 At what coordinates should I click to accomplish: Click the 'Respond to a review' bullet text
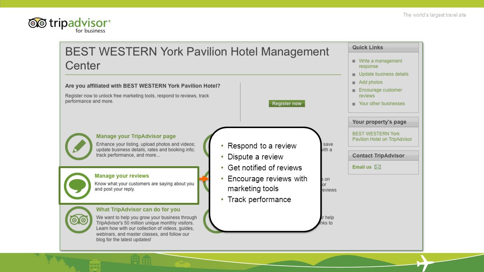point(262,146)
